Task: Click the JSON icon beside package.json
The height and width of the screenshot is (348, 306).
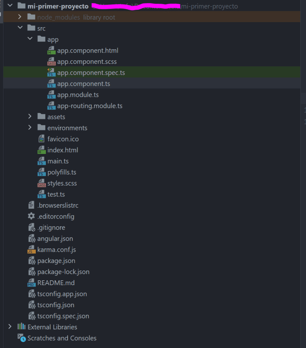Action: tap(32, 260)
